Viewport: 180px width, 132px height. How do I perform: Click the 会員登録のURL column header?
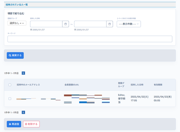(x=72, y=85)
